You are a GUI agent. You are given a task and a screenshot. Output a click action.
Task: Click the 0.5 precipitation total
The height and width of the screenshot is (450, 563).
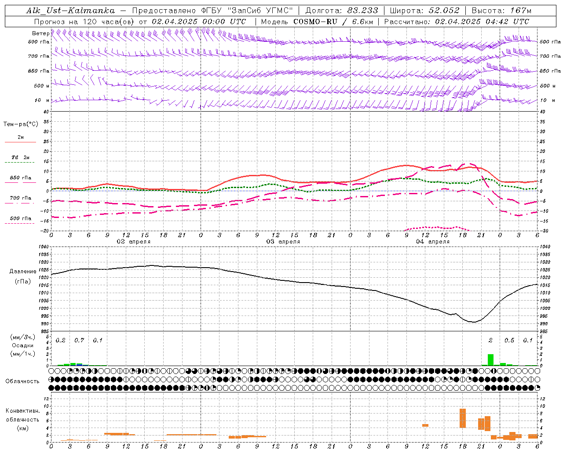click(x=509, y=341)
